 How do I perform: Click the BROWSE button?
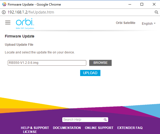pos(100,63)
